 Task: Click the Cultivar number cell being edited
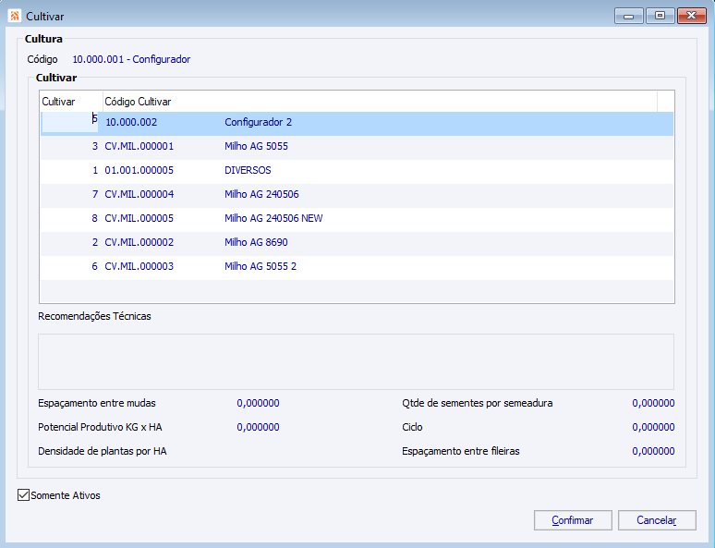(70, 122)
